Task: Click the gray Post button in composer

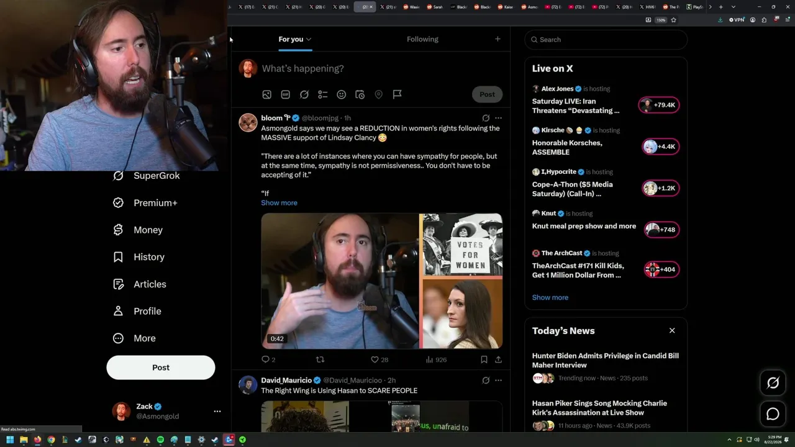Action: [487, 94]
